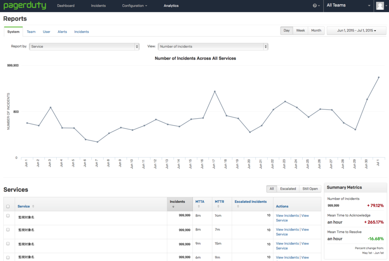
Task: Go to Dashboard in top navigation
Action: 66,5
